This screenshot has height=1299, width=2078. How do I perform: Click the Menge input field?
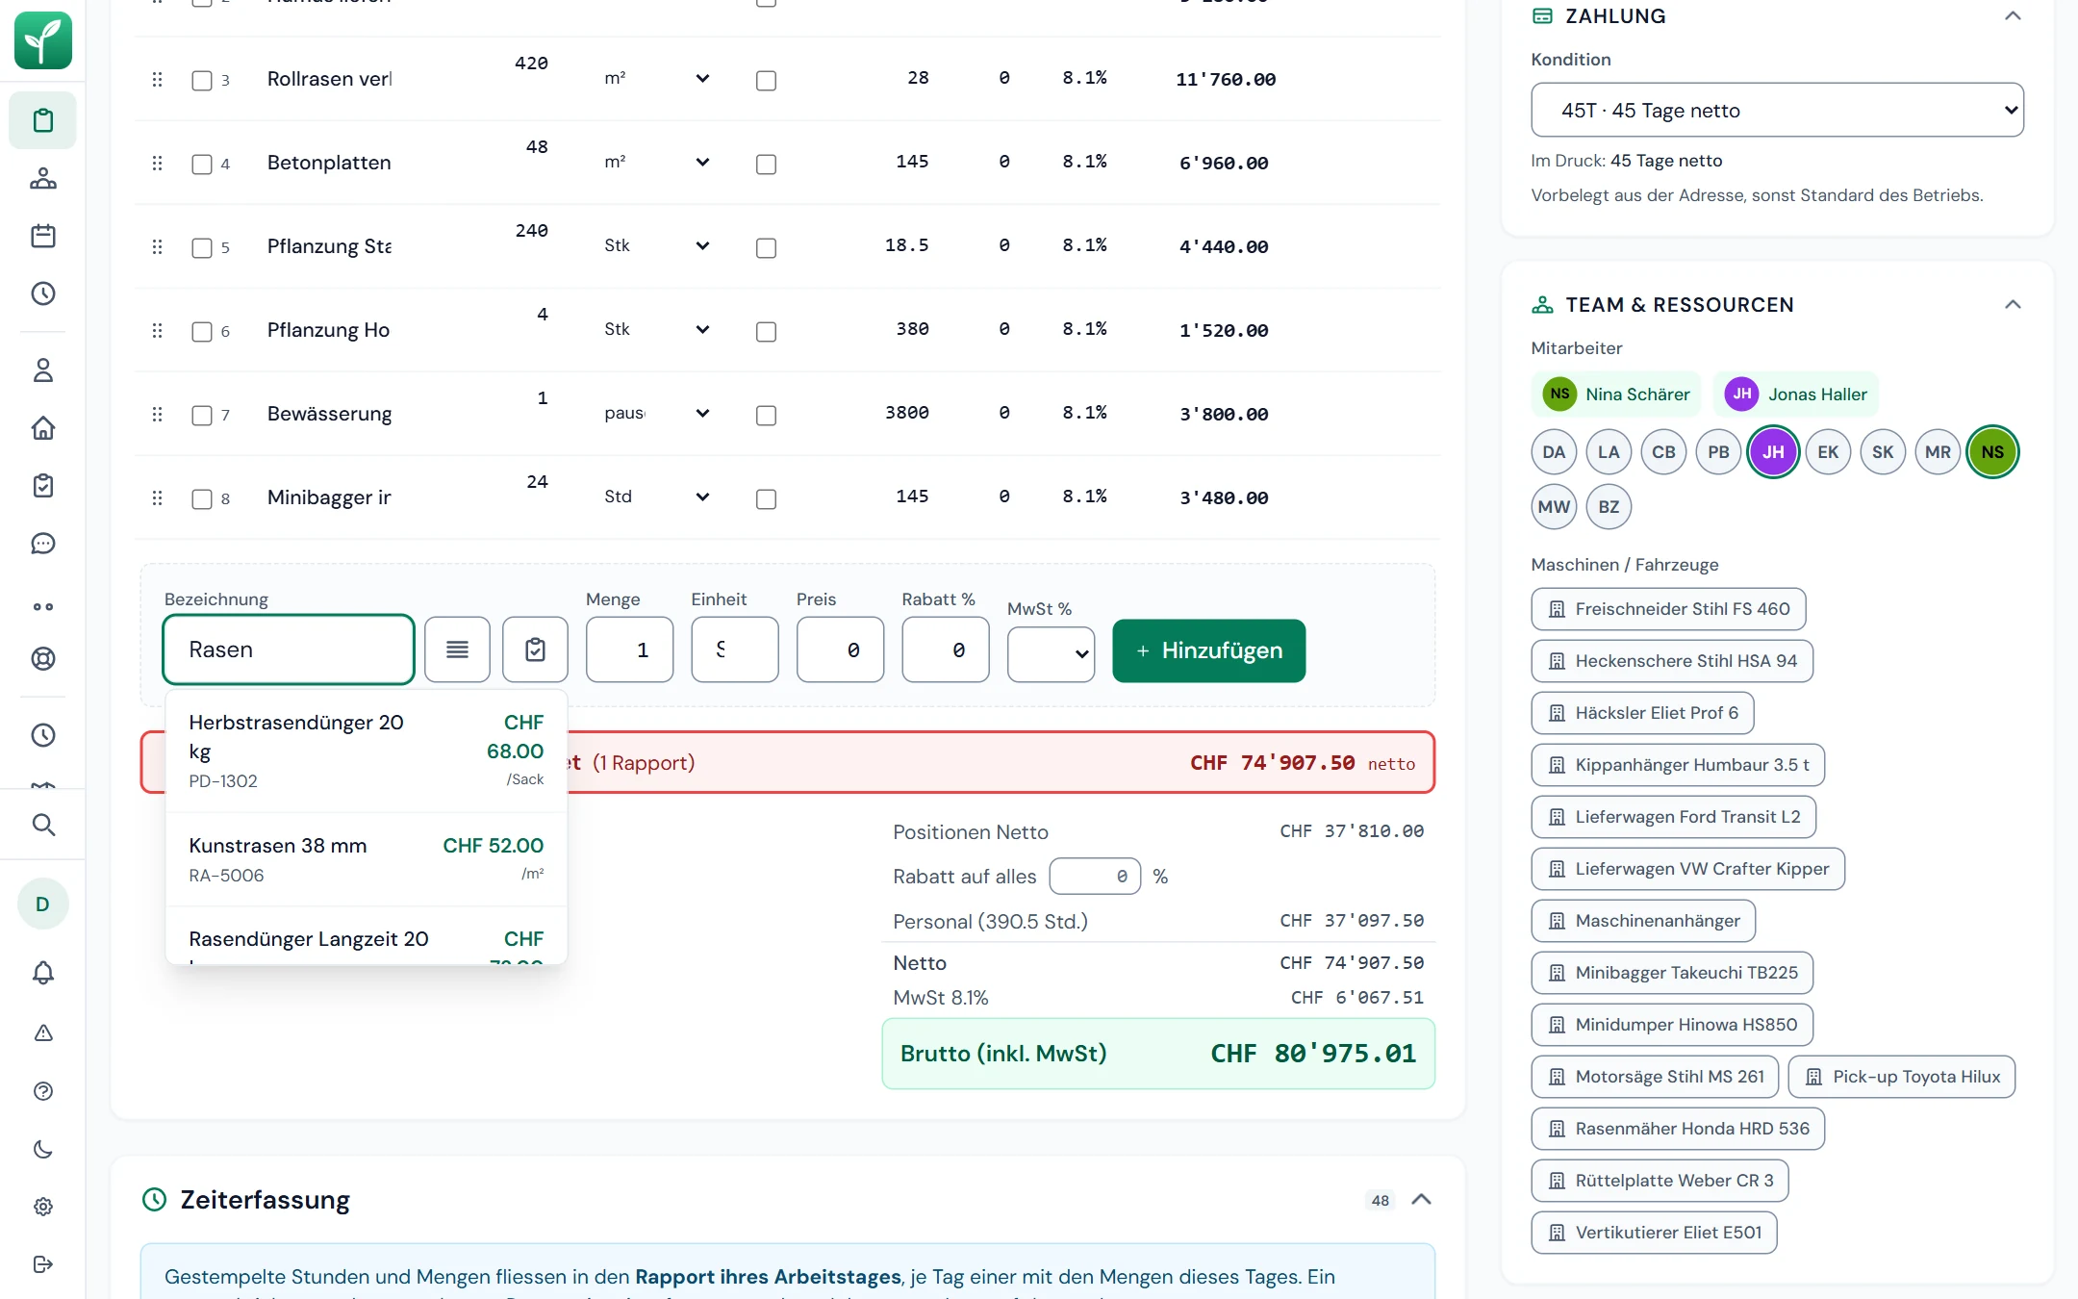pyautogui.click(x=629, y=650)
